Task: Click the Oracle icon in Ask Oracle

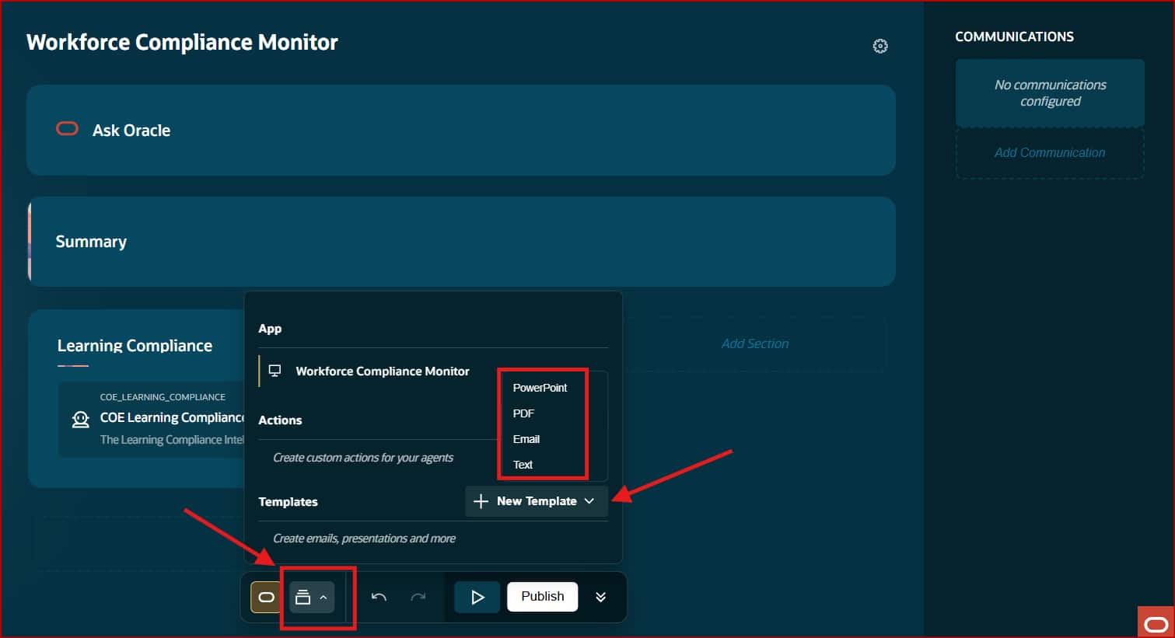Action: click(68, 129)
